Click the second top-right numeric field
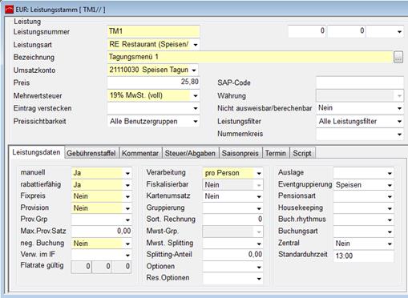408x298 pixels. [346, 31]
